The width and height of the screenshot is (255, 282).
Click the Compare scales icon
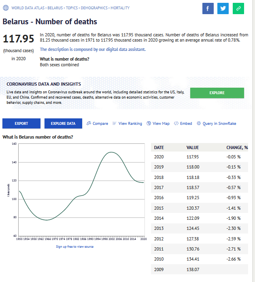point(89,123)
